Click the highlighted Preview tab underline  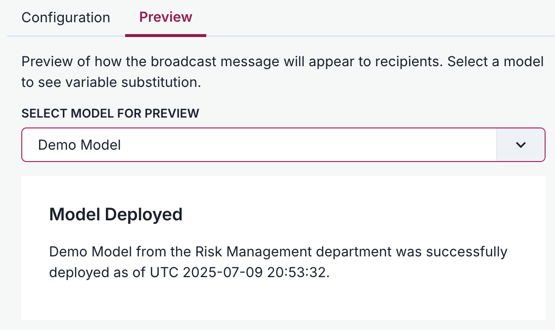165,35
